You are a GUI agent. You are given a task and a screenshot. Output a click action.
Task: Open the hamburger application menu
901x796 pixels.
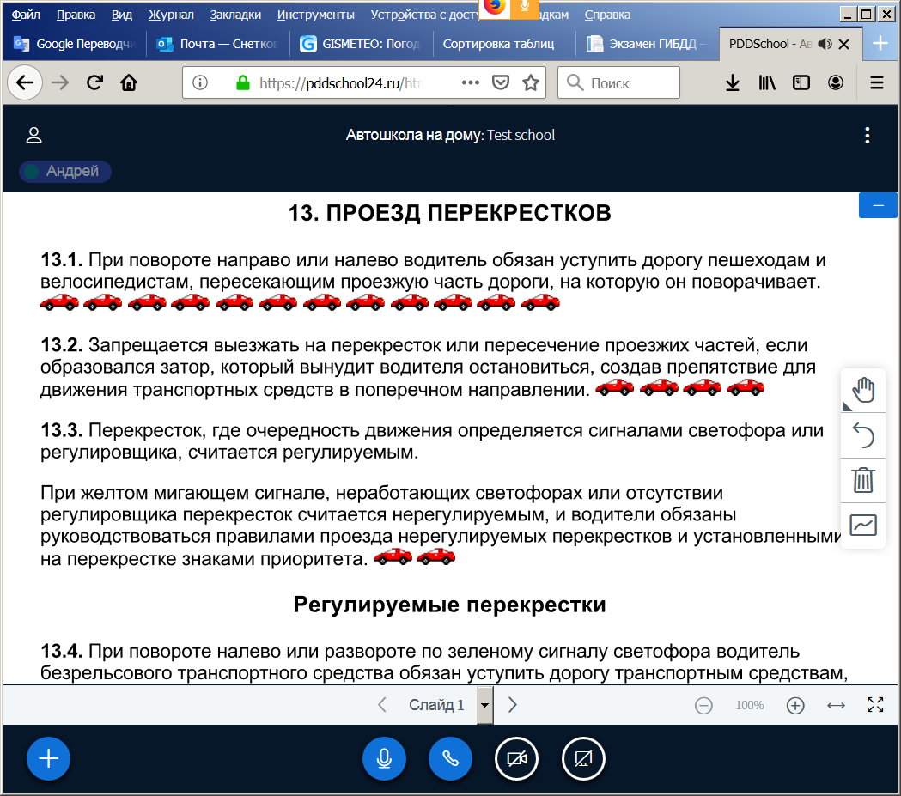(x=877, y=83)
